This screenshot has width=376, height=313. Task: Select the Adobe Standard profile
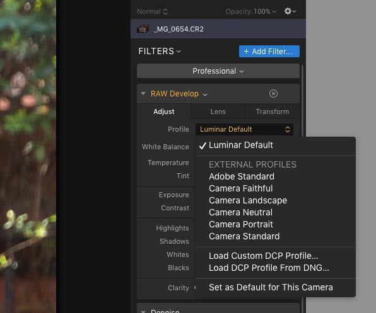tap(275, 176)
